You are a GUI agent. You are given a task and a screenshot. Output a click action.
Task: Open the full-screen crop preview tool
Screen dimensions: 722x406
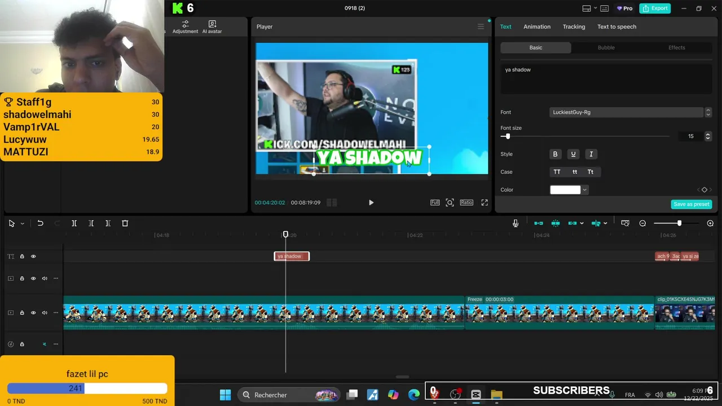(x=450, y=202)
